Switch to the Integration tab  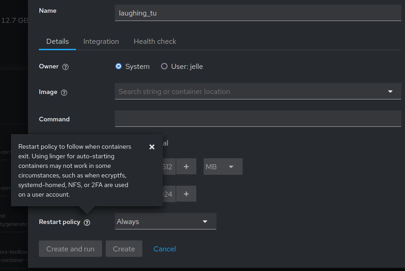coord(101,41)
